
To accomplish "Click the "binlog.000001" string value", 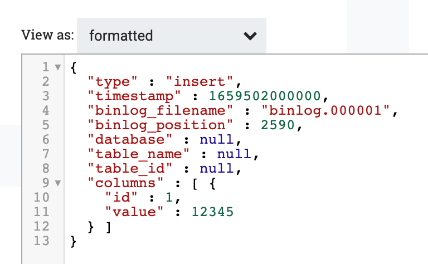I will tap(325, 110).
